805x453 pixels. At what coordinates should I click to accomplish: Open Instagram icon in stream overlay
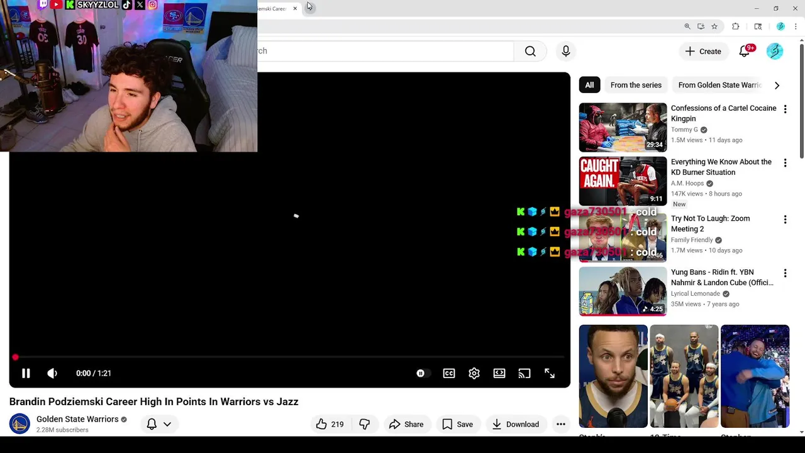[x=152, y=4]
